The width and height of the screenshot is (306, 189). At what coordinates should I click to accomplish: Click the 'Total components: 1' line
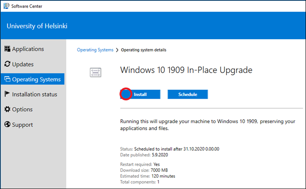pos(140,182)
